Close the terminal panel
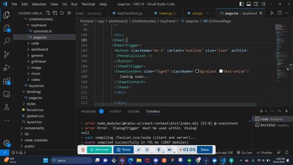Image resolution: width=293 pixels, height=165 pixels. pos(287,111)
